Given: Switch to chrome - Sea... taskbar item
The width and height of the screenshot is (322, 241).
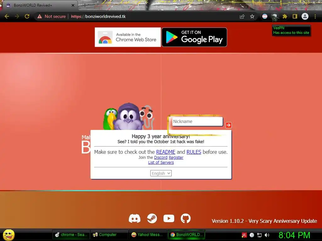Looking at the screenshot, I should click(71, 235).
